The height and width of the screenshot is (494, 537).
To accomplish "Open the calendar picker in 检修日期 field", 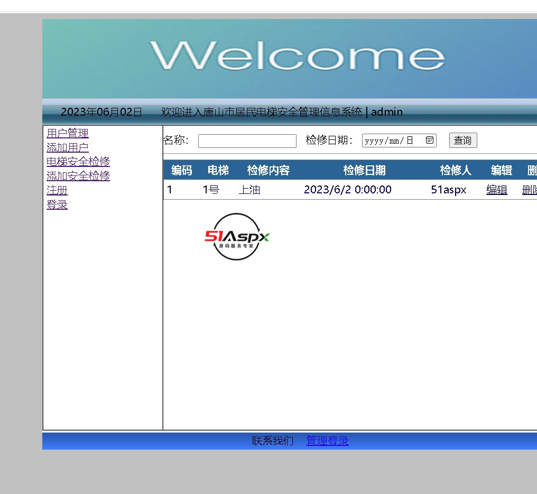I will pos(429,141).
